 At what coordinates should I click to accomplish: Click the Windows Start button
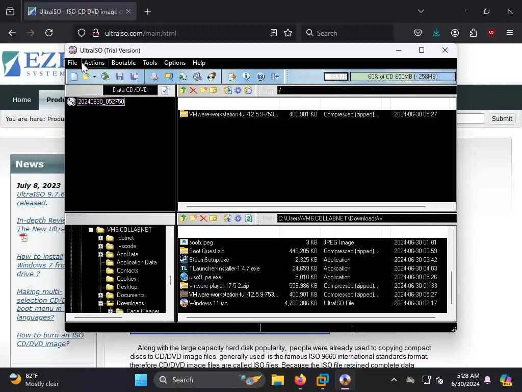click(141, 380)
